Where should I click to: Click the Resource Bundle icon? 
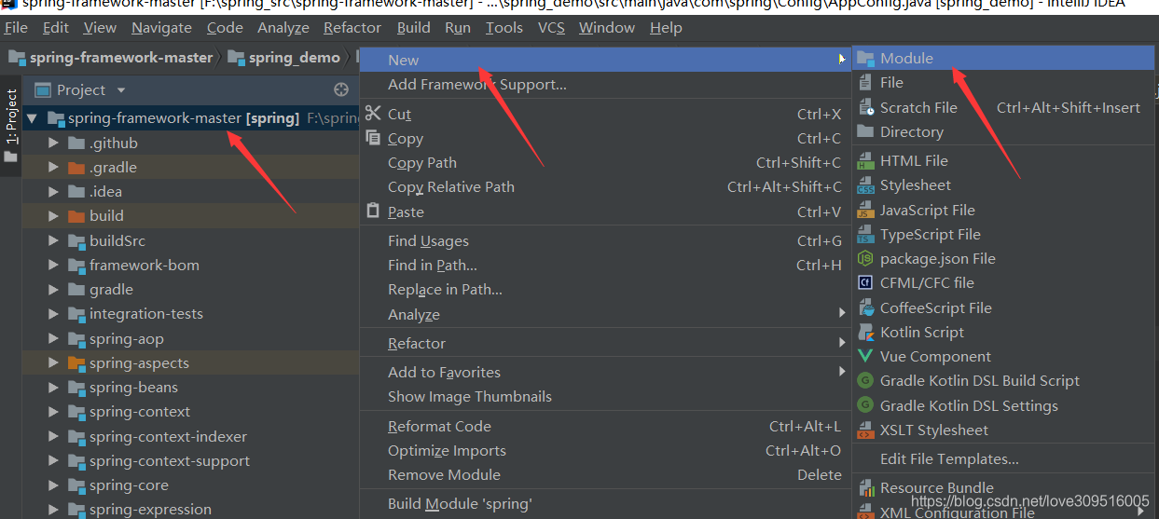864,487
